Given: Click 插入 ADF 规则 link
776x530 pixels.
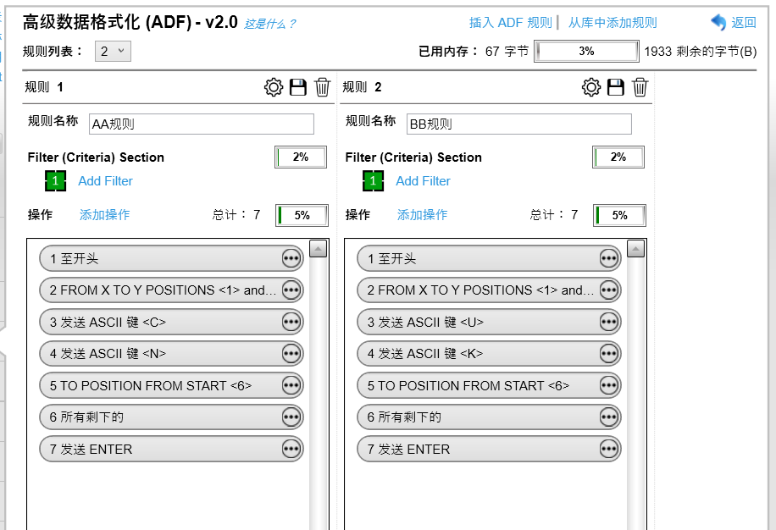Looking at the screenshot, I should coord(510,23).
